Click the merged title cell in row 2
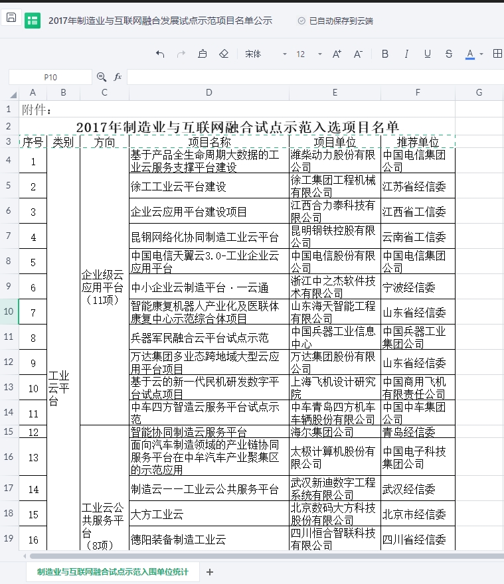The width and height of the screenshot is (504, 584). point(237,127)
